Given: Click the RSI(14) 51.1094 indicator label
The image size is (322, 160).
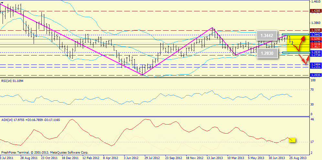Looking at the screenshot, I should pos(14,80).
